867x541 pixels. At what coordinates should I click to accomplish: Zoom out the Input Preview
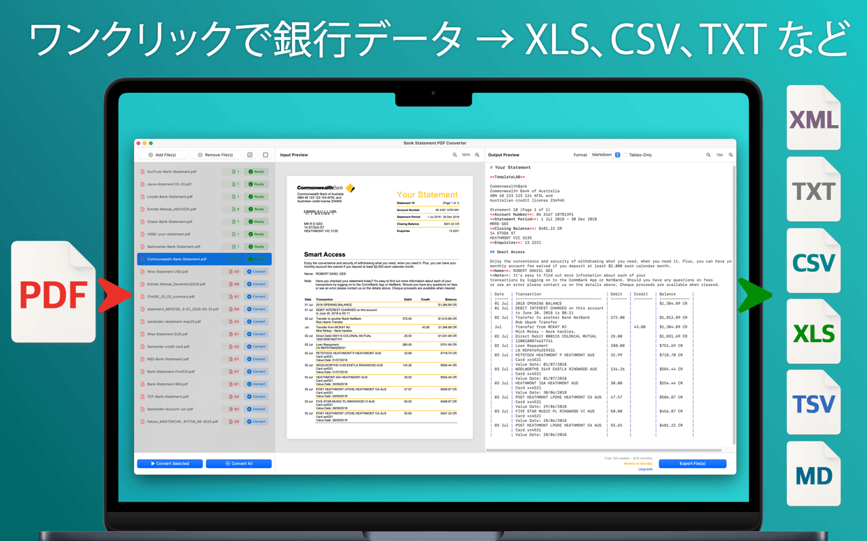[x=455, y=155]
